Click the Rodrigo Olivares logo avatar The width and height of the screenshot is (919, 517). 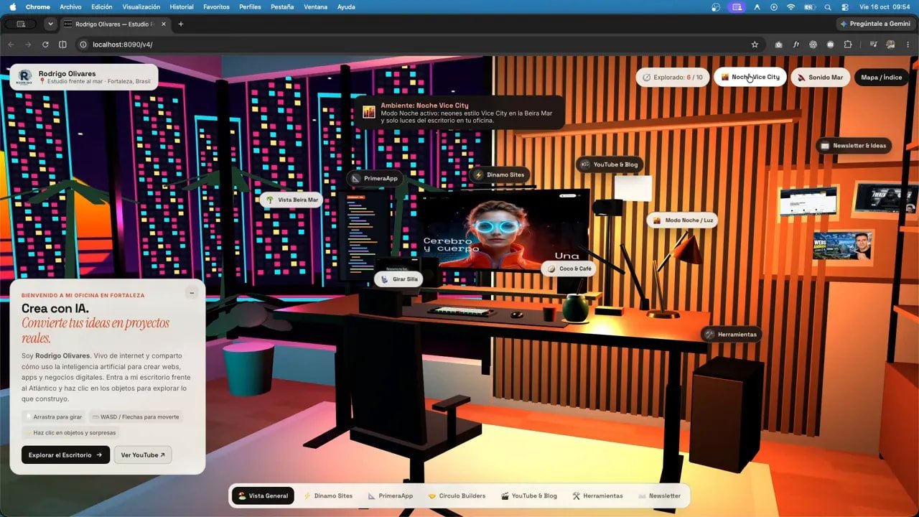24,77
